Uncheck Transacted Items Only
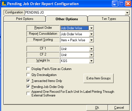132x111 pixels. coord(28,81)
